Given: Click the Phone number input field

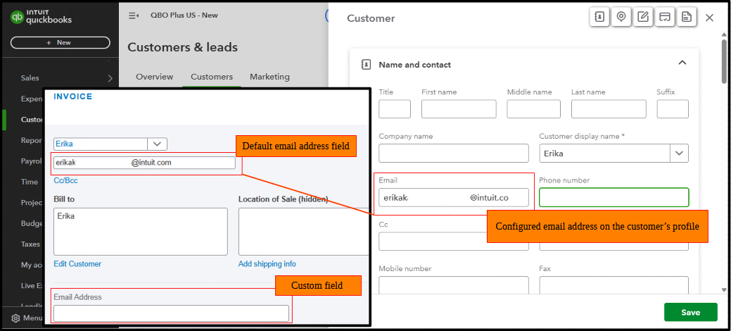Looking at the screenshot, I should [x=614, y=197].
